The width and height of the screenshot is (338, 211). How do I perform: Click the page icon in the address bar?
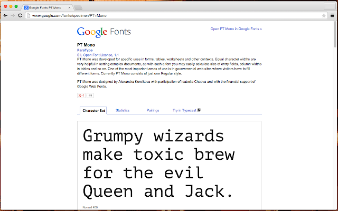(x=28, y=15)
